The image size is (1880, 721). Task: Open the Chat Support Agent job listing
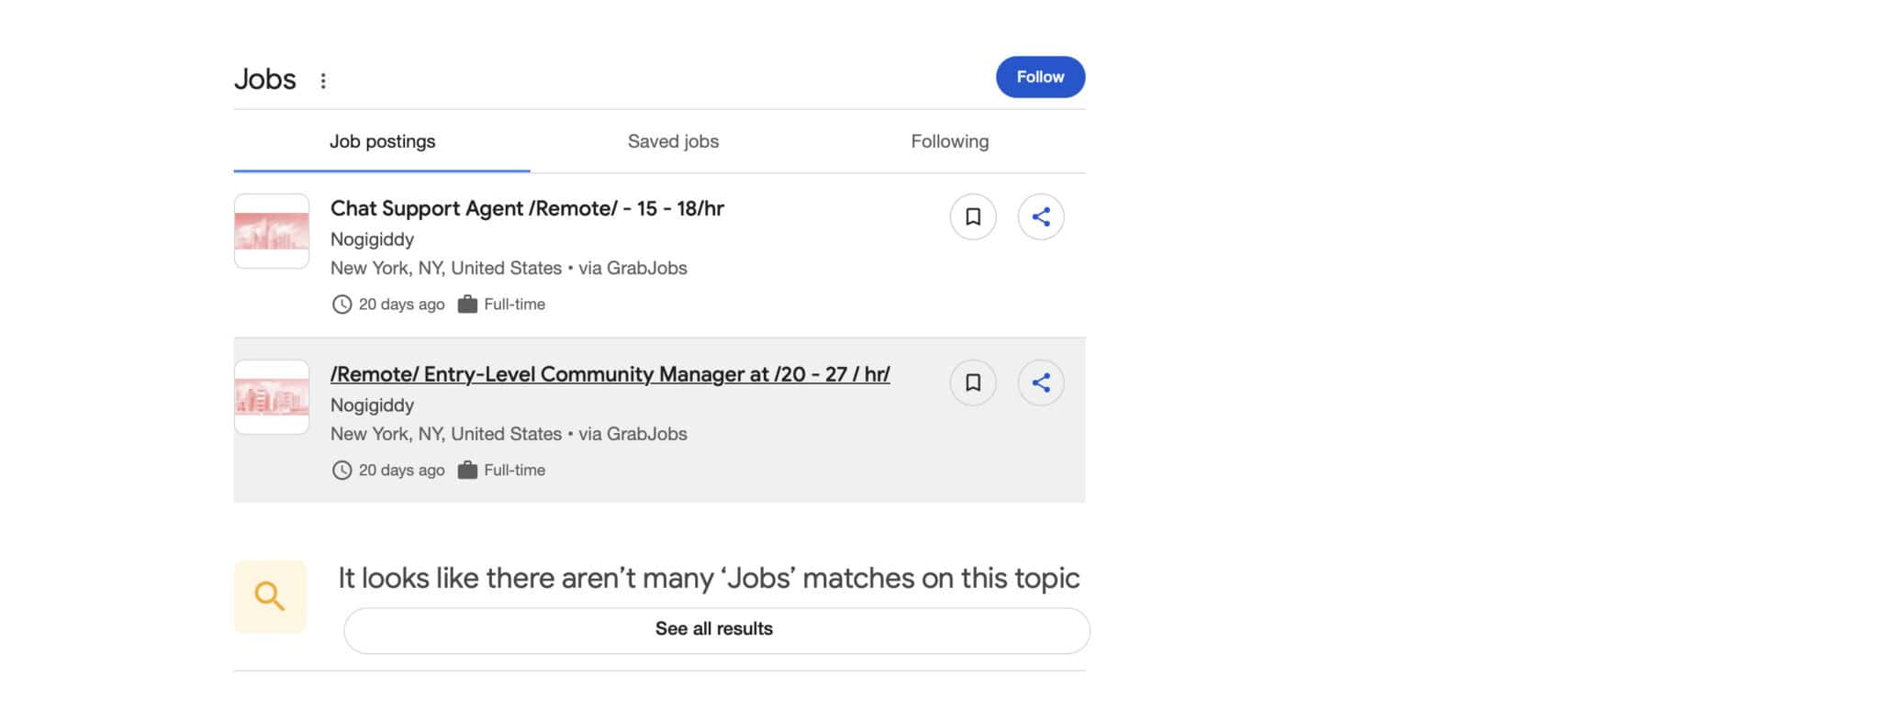click(527, 208)
